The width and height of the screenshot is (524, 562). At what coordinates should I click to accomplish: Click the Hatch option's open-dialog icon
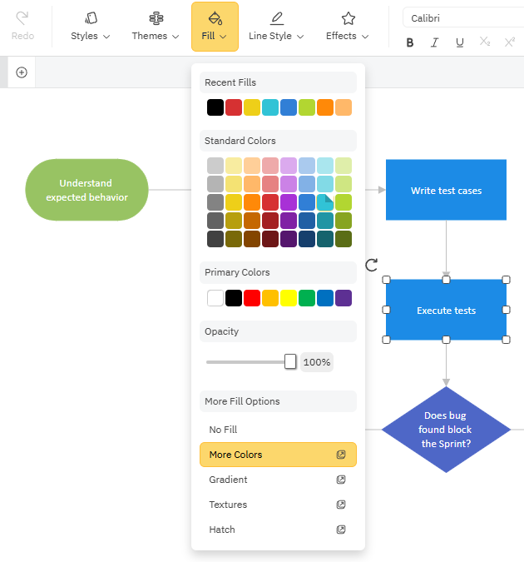tap(341, 530)
